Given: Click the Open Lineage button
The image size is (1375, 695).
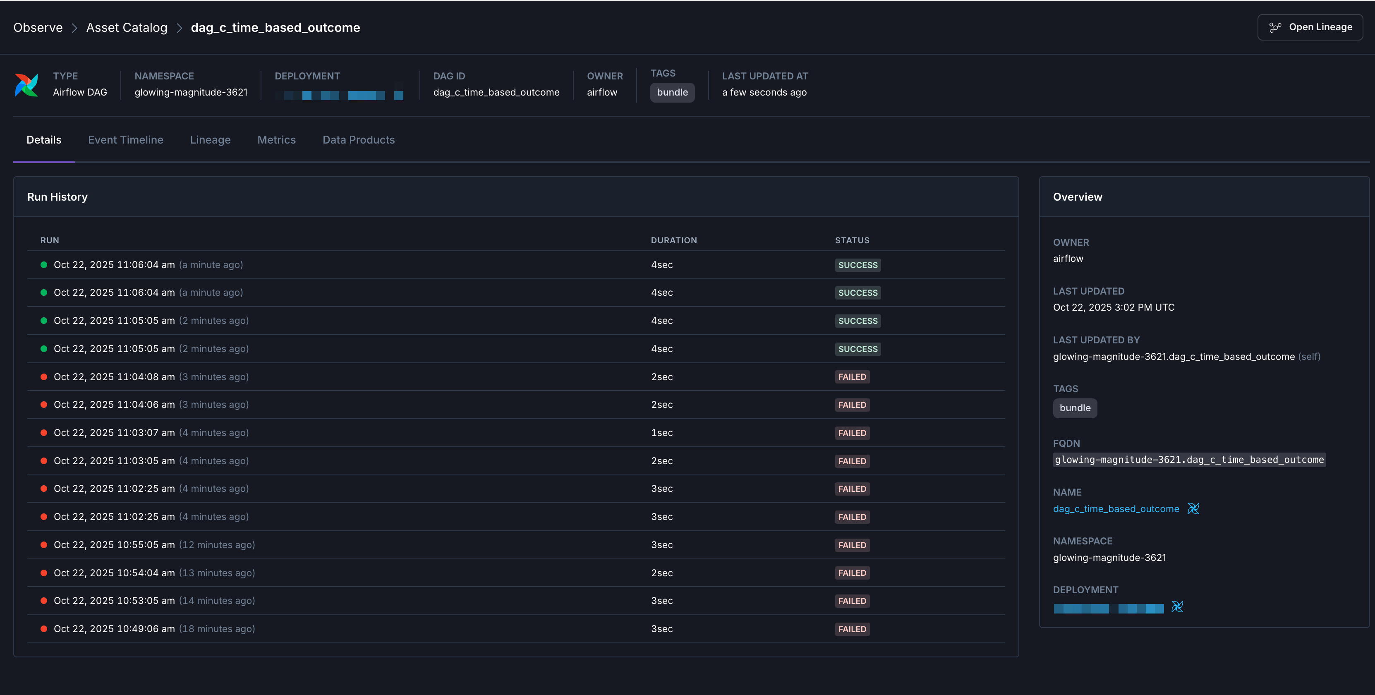Looking at the screenshot, I should 1310,27.
